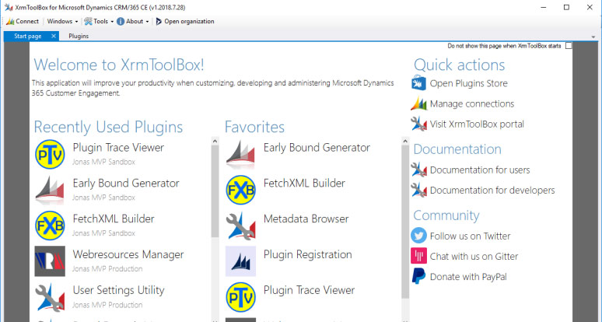Switch to the Plugins tab
602x322 pixels.
(79, 36)
